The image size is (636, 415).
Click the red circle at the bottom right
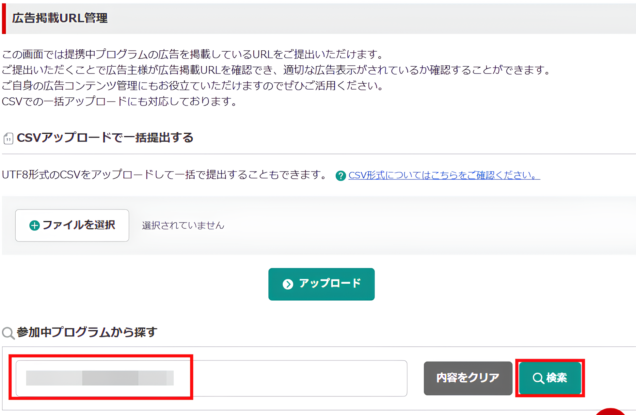click(x=610, y=412)
